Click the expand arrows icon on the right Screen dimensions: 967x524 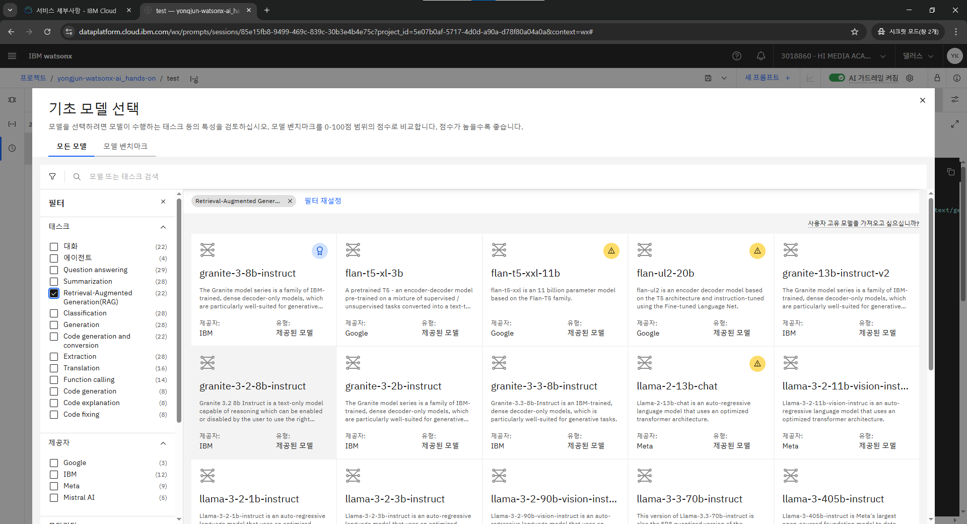point(955,124)
